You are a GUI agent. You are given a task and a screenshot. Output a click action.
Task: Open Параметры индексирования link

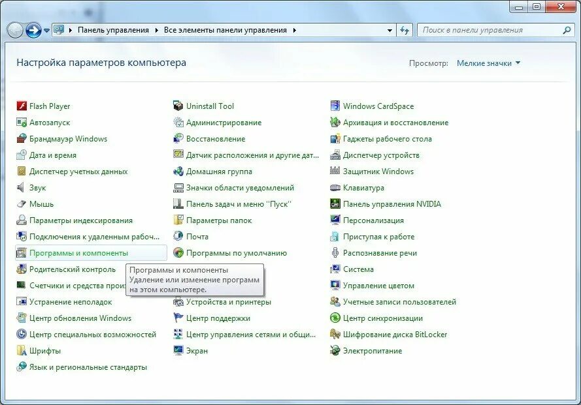(81, 220)
